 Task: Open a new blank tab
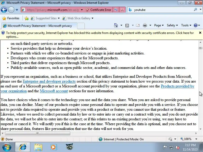tap(81, 26)
